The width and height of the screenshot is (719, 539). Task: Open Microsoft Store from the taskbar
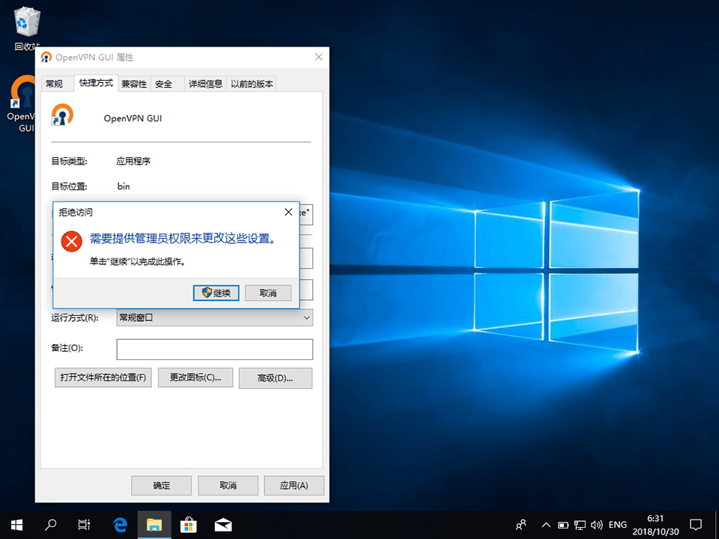(x=189, y=525)
